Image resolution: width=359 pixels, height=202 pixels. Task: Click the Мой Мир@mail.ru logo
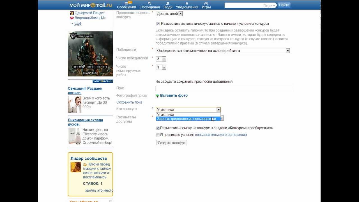click(91, 5)
